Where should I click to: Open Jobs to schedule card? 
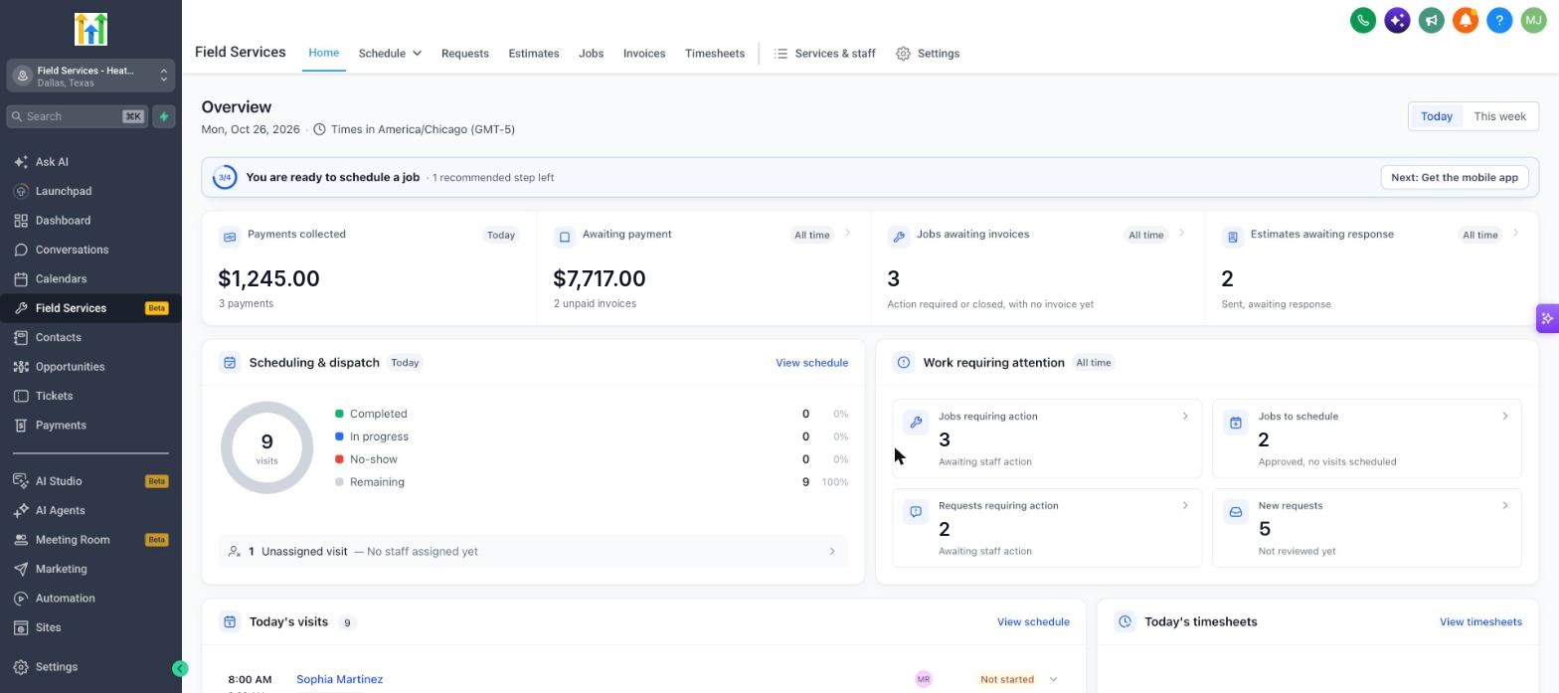(1367, 438)
